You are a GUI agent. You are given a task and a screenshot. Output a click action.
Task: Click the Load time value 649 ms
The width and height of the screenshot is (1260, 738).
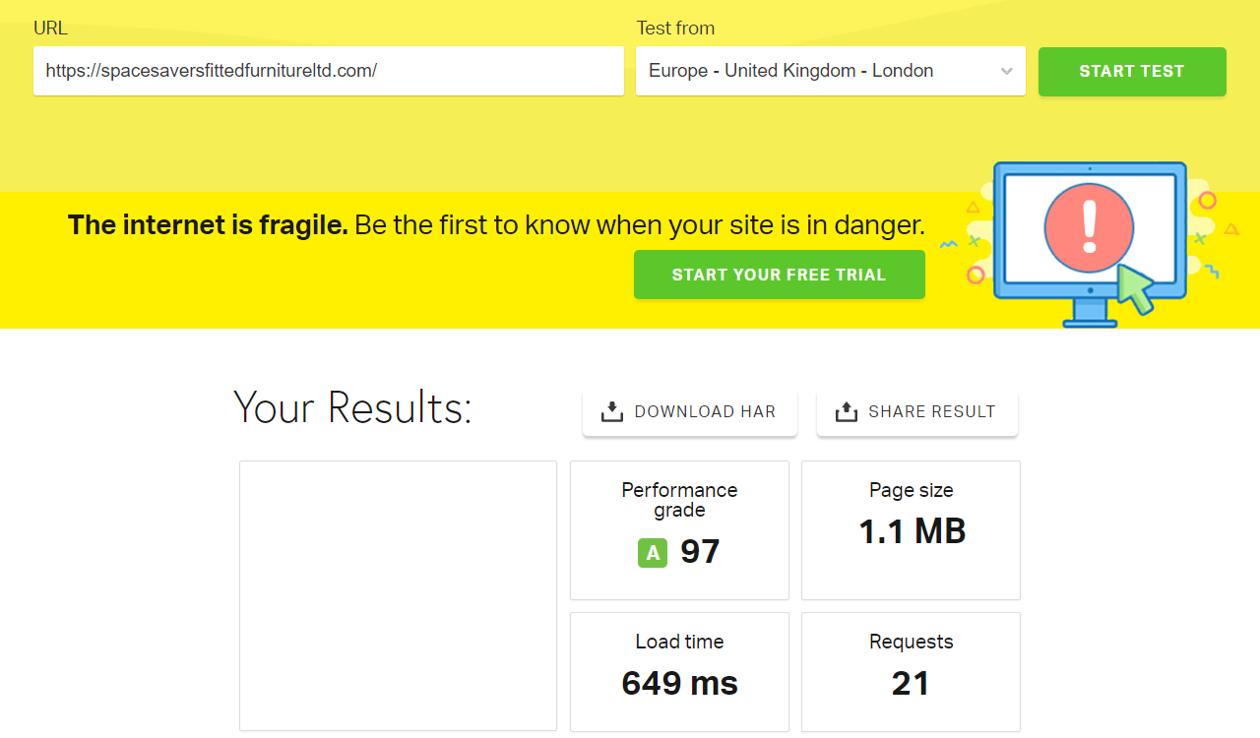click(680, 683)
